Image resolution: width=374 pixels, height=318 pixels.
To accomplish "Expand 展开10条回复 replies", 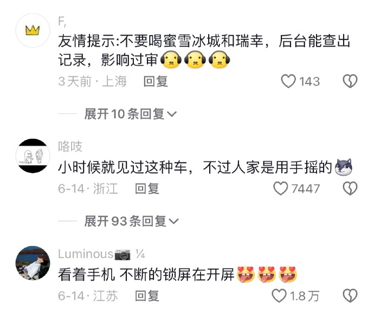I will [x=130, y=114].
